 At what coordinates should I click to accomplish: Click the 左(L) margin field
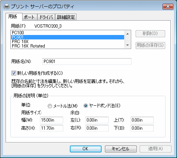click(97, 120)
